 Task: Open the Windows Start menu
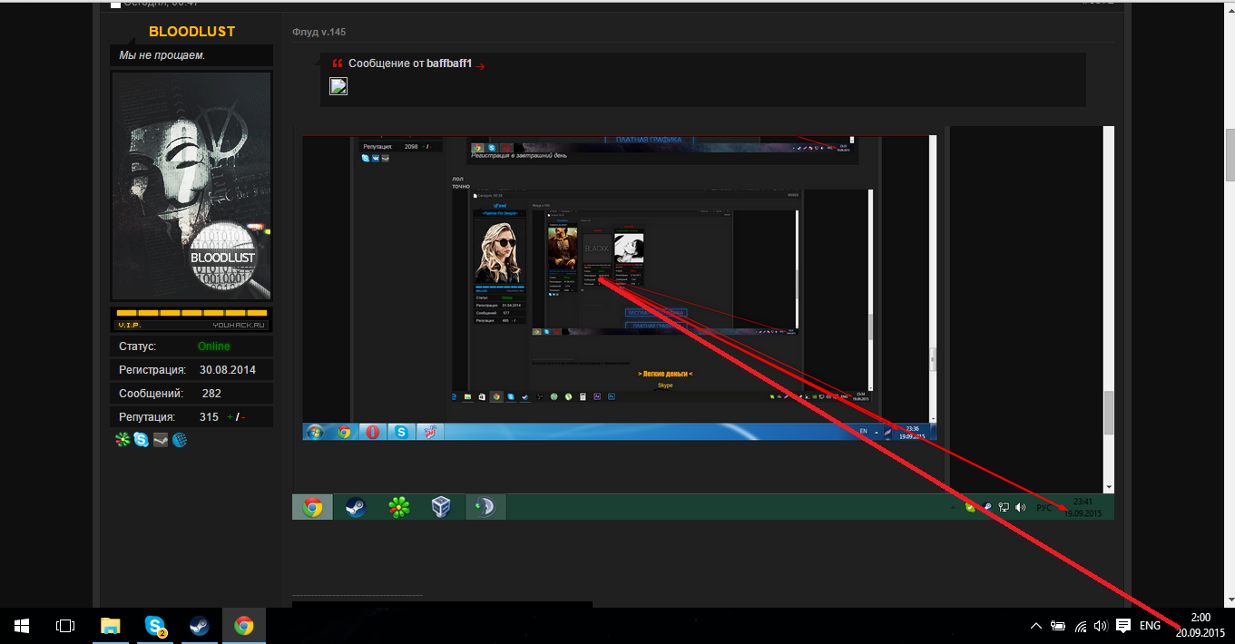tap(22, 626)
